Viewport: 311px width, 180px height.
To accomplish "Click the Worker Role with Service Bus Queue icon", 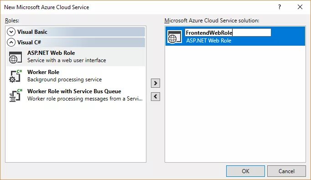I will click(x=16, y=95).
